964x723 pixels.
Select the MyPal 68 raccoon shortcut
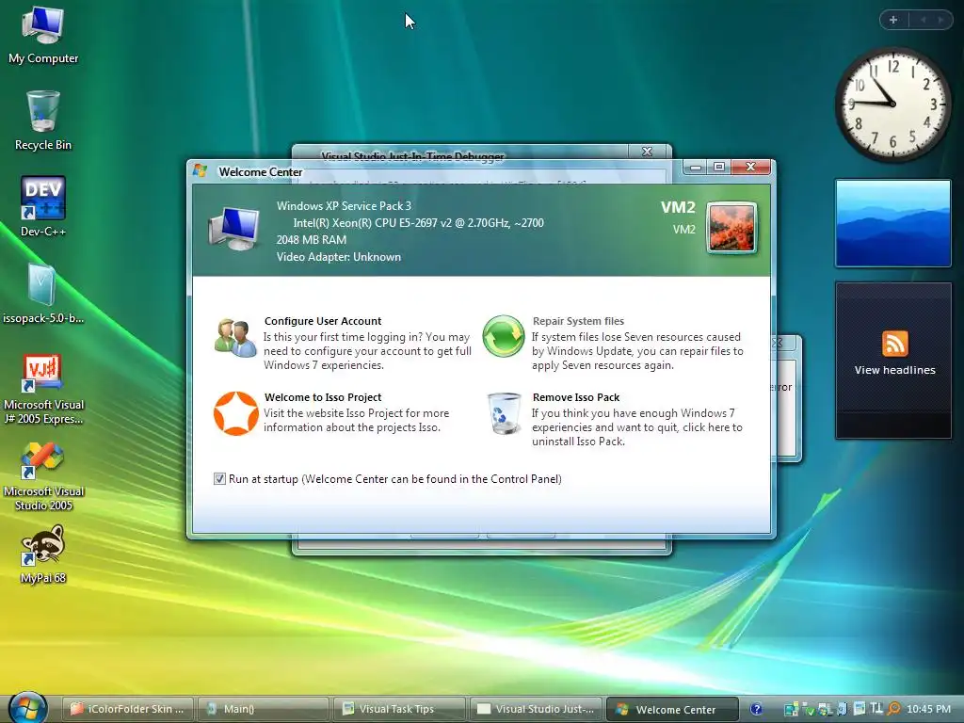(43, 554)
